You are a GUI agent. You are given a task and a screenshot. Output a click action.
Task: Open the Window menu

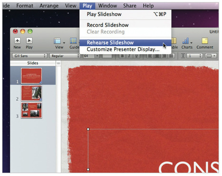[x=107, y=6]
